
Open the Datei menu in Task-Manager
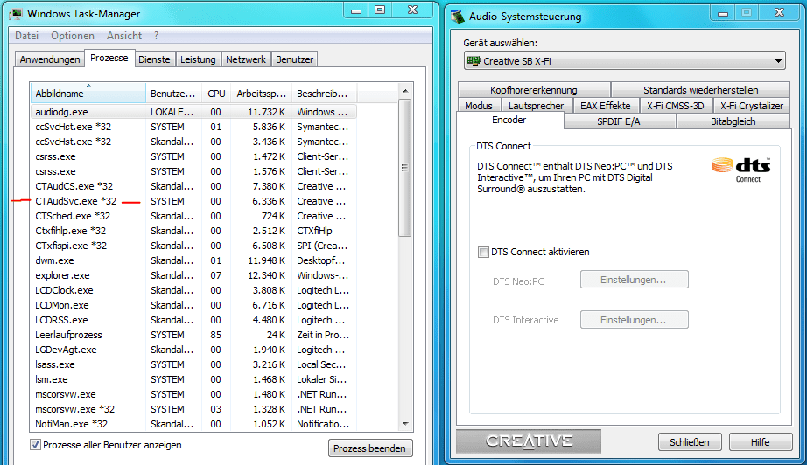[27, 36]
